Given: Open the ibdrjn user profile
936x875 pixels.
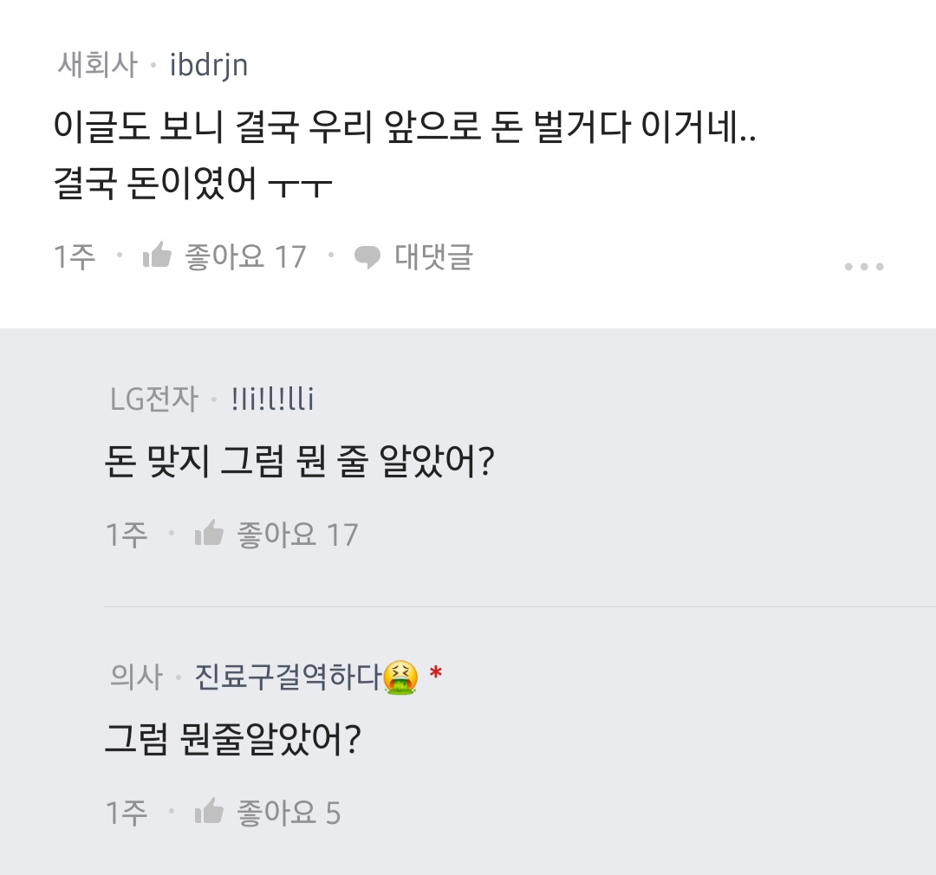Looking at the screenshot, I should (x=209, y=65).
